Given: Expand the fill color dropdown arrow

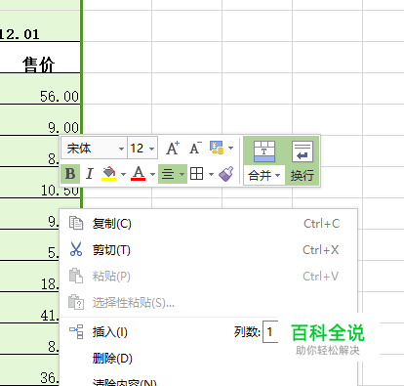Looking at the screenshot, I should pyautogui.click(x=123, y=174).
